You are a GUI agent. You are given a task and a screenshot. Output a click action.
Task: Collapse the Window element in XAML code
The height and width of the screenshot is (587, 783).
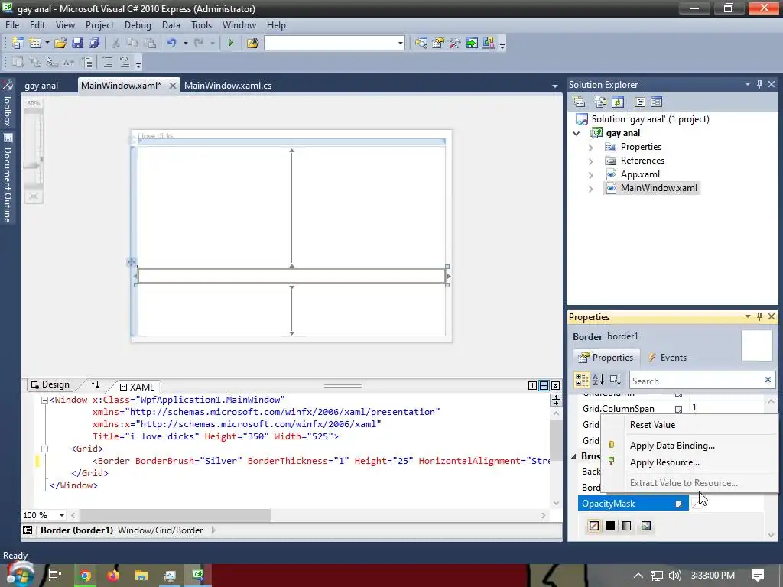pyautogui.click(x=44, y=400)
